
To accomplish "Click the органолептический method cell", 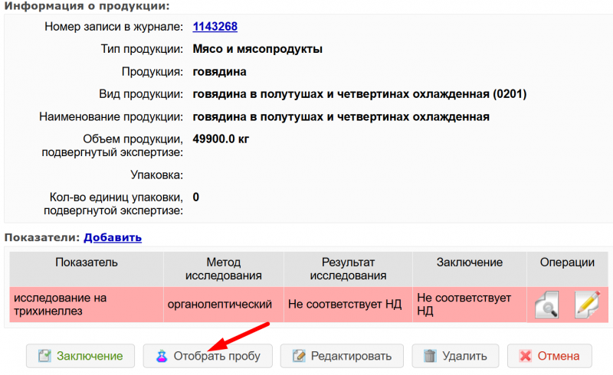I will (x=219, y=305).
